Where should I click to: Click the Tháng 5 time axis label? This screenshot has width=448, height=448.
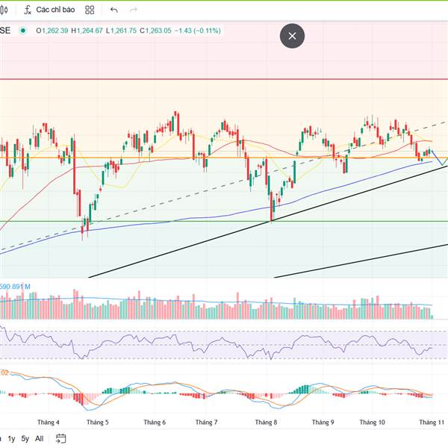(x=97, y=423)
